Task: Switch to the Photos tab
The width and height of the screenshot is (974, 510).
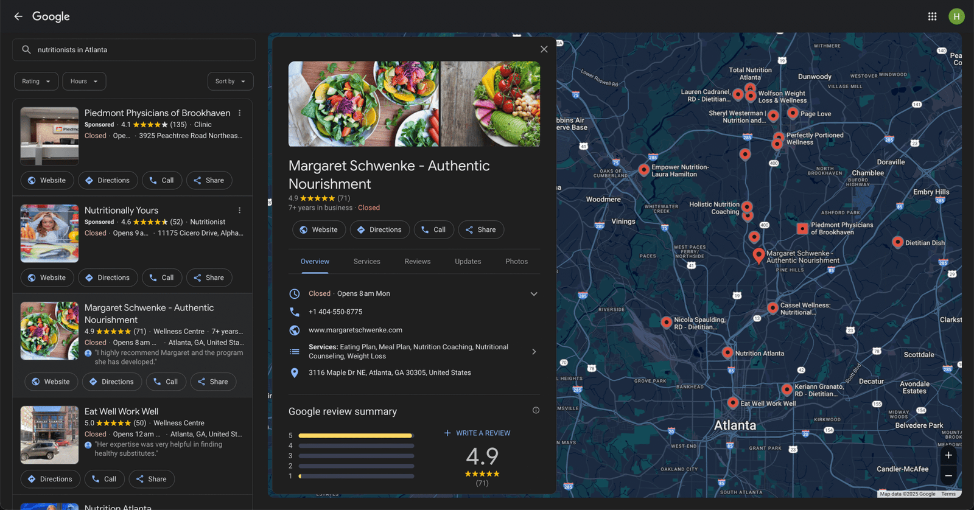Action: 517,261
